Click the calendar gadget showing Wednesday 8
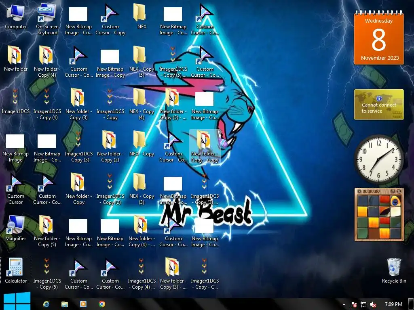 pyautogui.click(x=379, y=38)
